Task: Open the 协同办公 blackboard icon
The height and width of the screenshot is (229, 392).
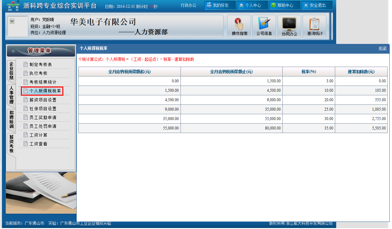Action: pyautogui.click(x=289, y=27)
